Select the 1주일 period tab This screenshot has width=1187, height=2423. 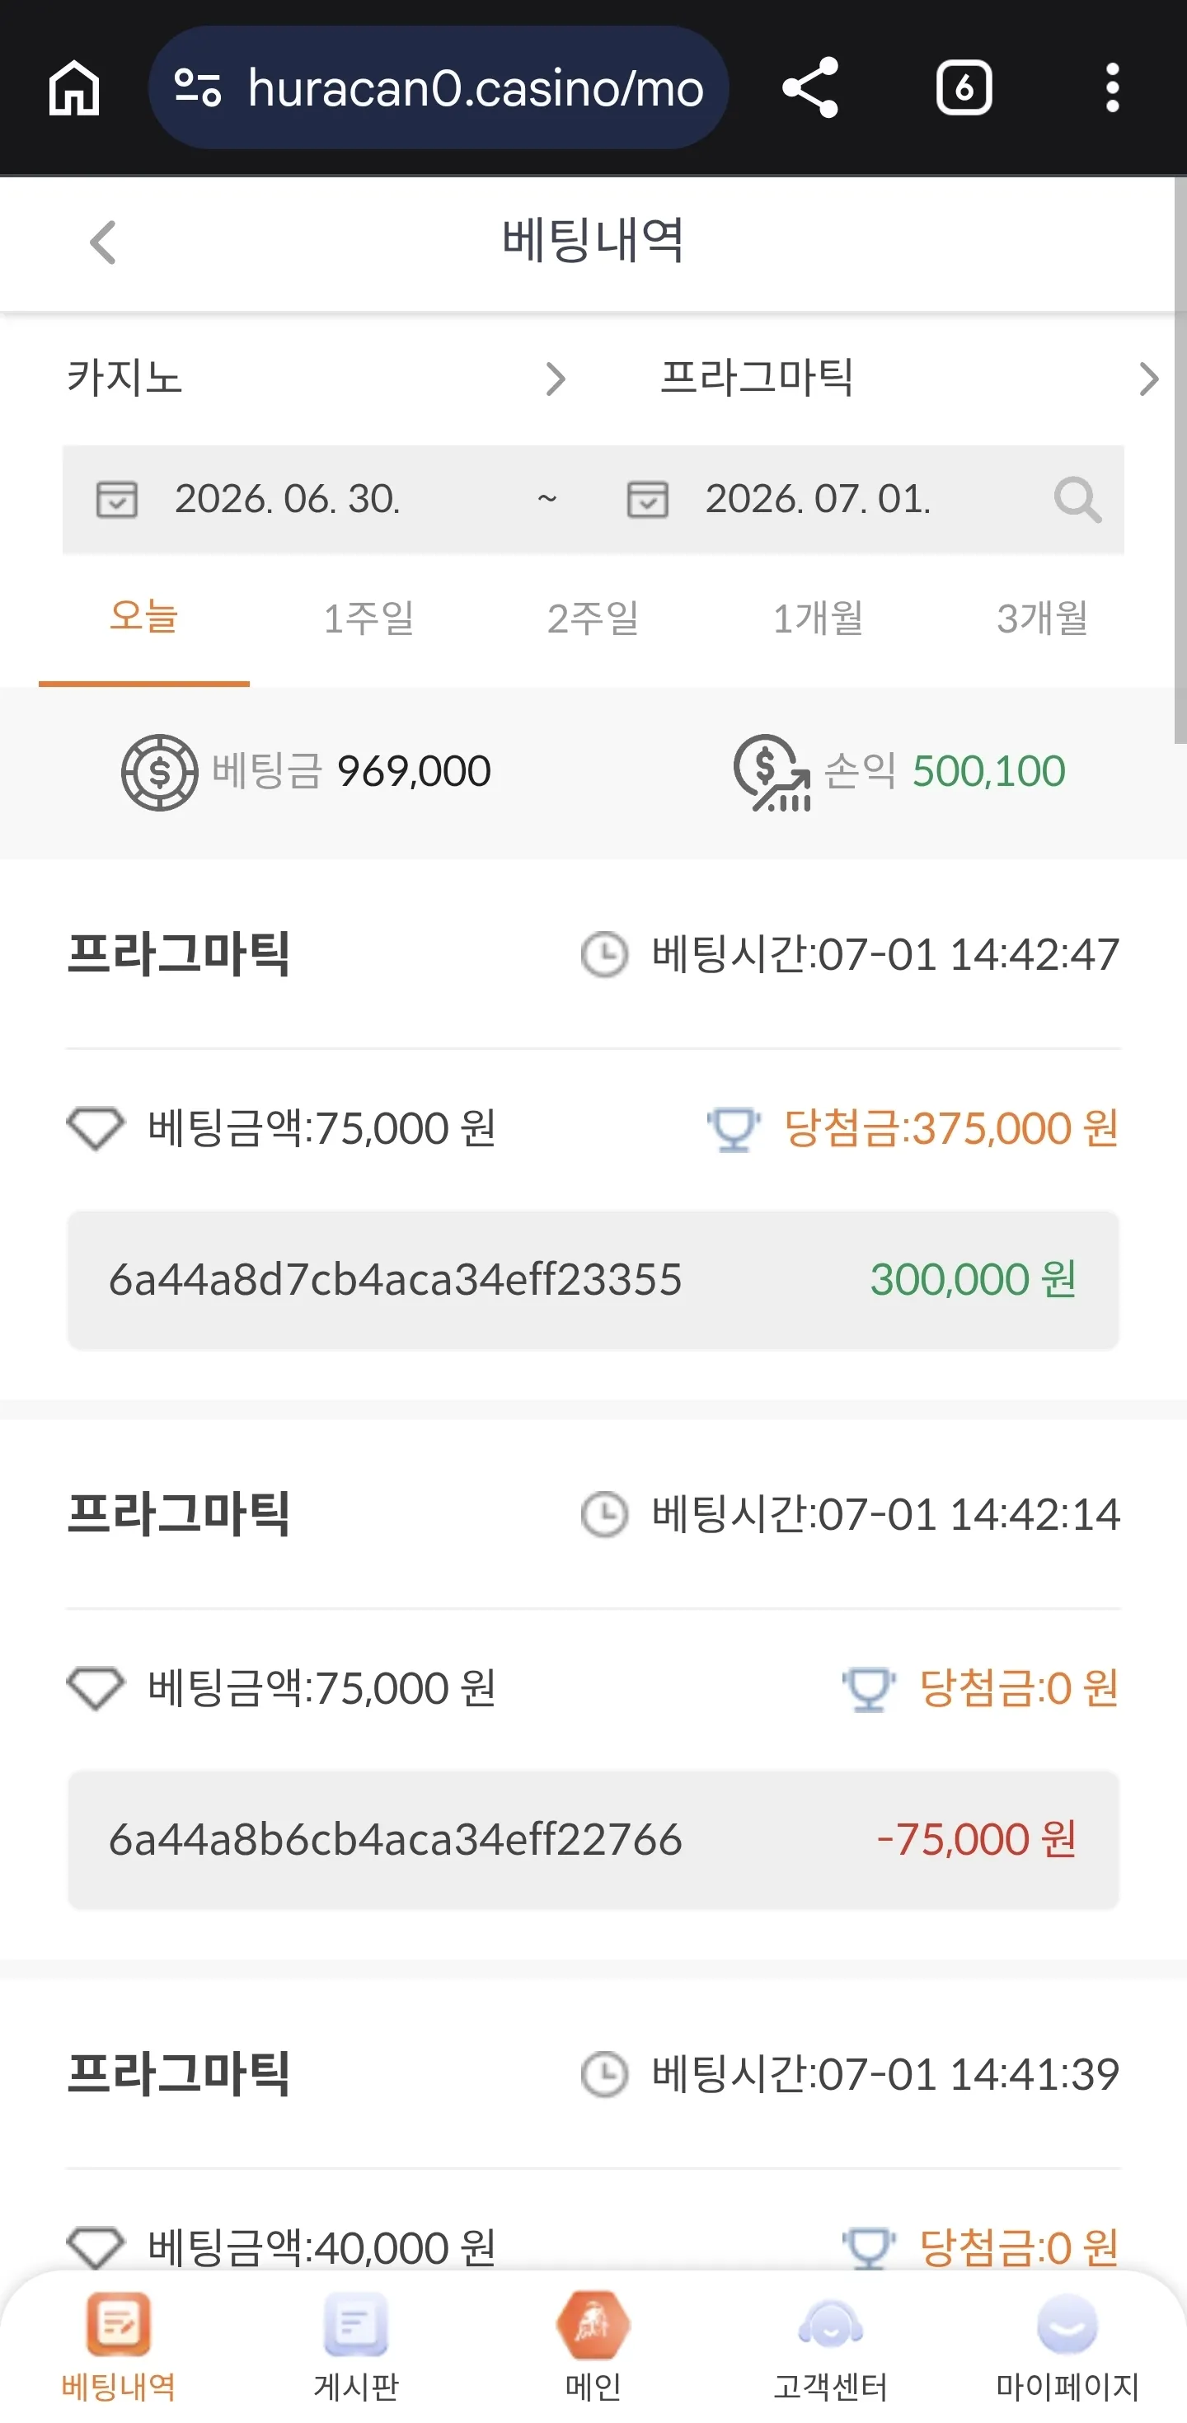[x=368, y=619]
